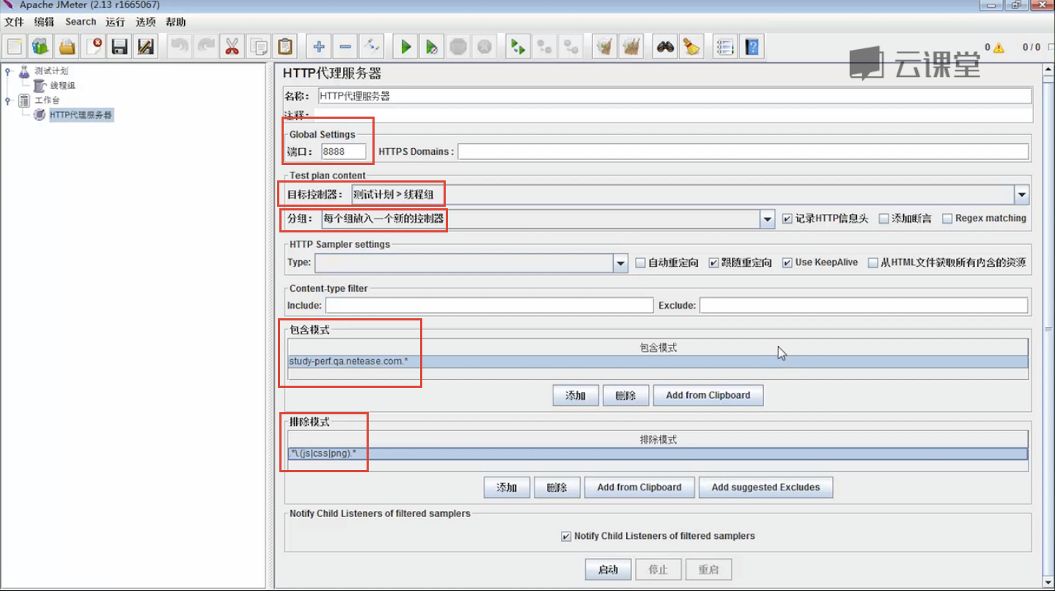Open the 帮助 menu
1055x591 pixels.
tap(175, 22)
